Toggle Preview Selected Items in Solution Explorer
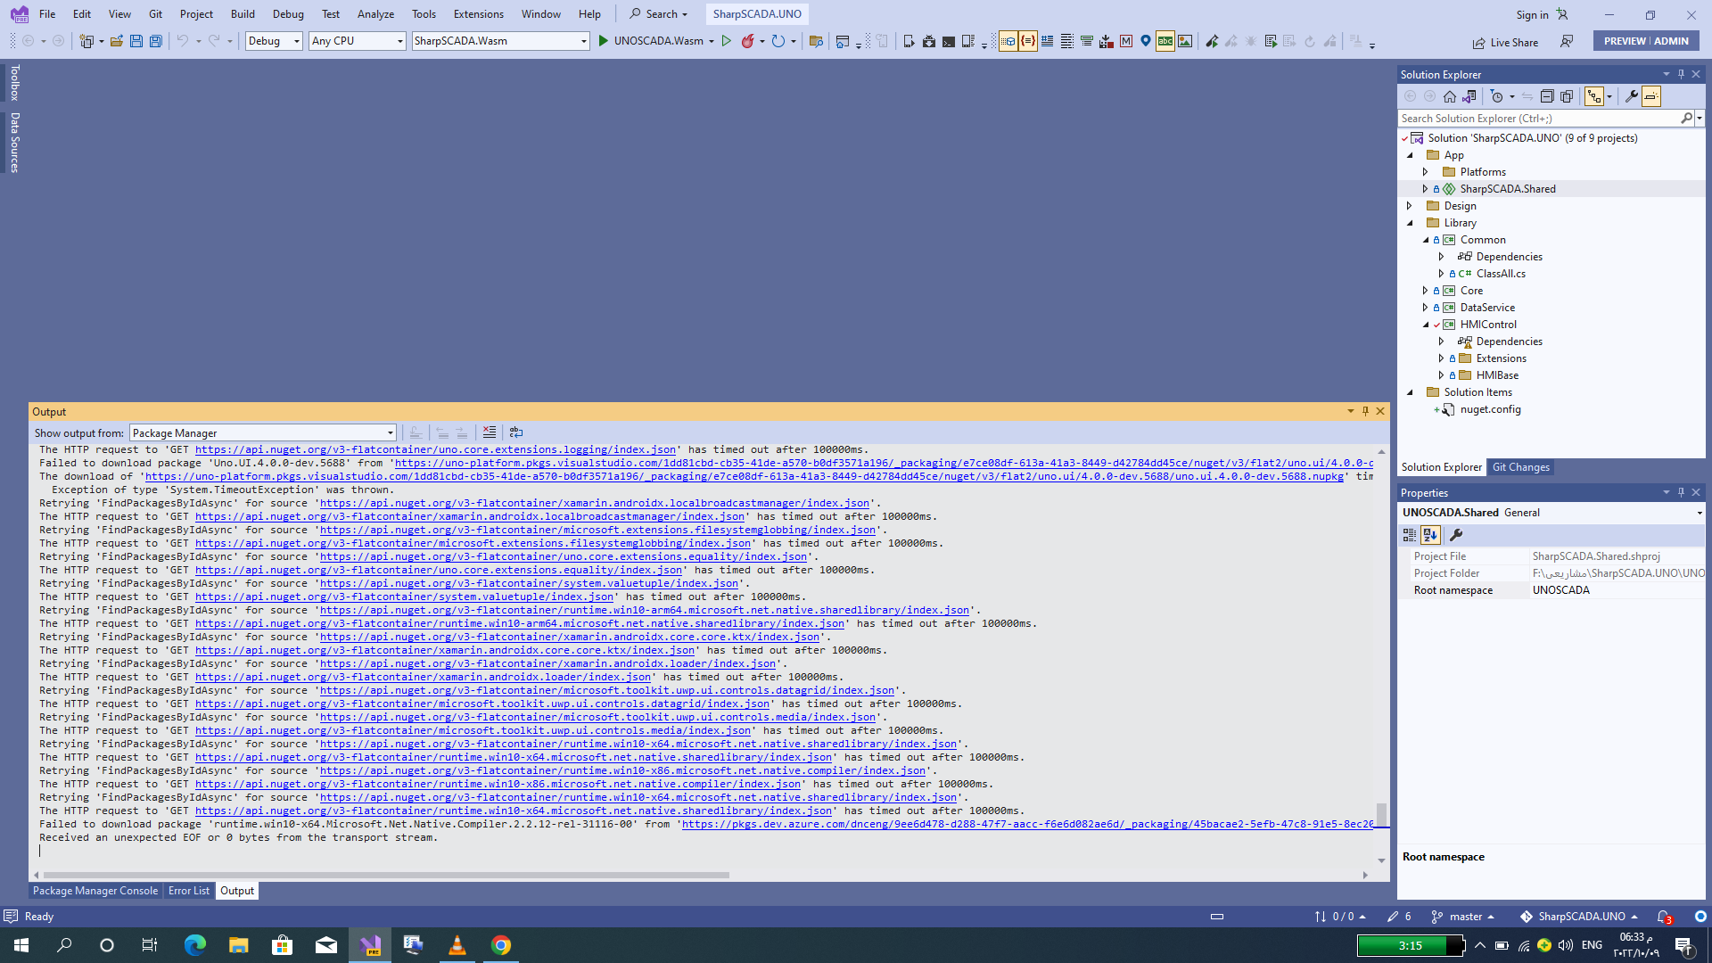This screenshot has height=963, width=1712. click(x=1651, y=96)
